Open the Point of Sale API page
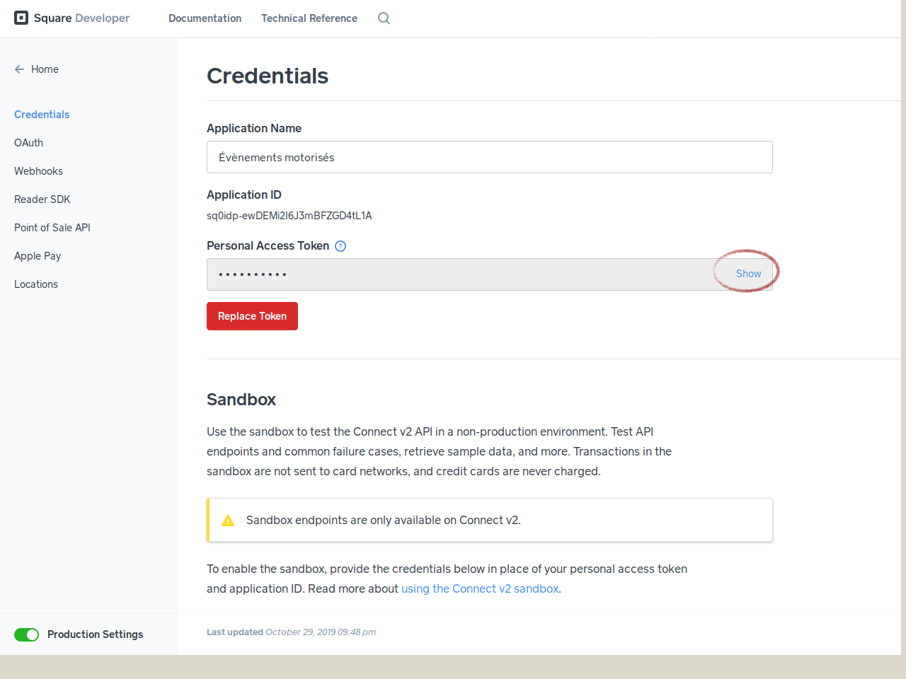 click(52, 228)
